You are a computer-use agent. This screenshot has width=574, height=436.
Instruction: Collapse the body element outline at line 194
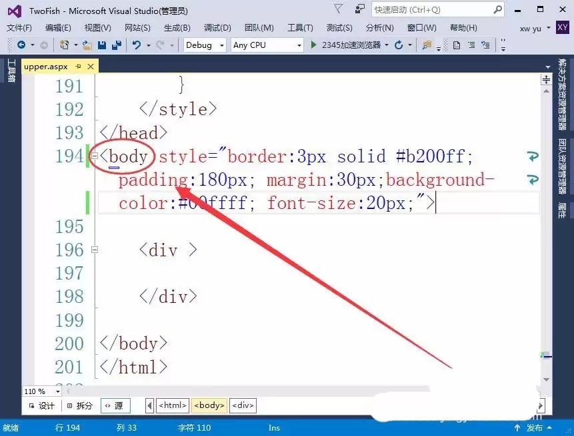(x=95, y=156)
